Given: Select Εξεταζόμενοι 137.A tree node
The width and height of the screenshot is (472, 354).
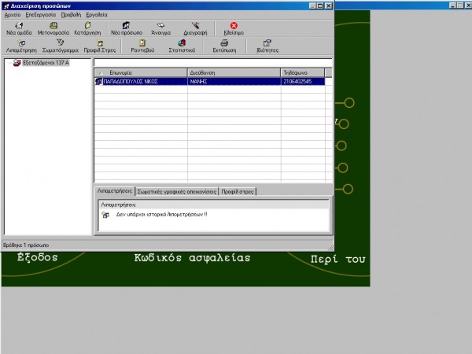Looking at the screenshot, I should pos(46,63).
